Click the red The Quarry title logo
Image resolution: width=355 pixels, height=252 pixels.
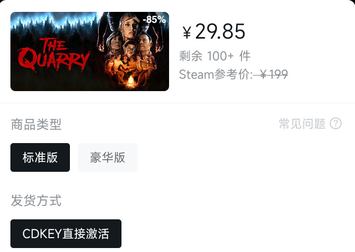[54, 54]
